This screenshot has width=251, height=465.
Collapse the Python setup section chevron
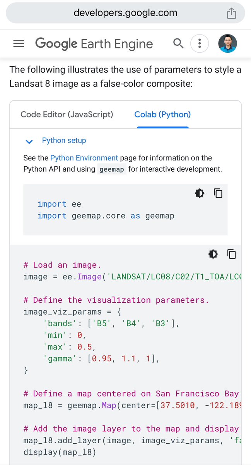click(29, 141)
